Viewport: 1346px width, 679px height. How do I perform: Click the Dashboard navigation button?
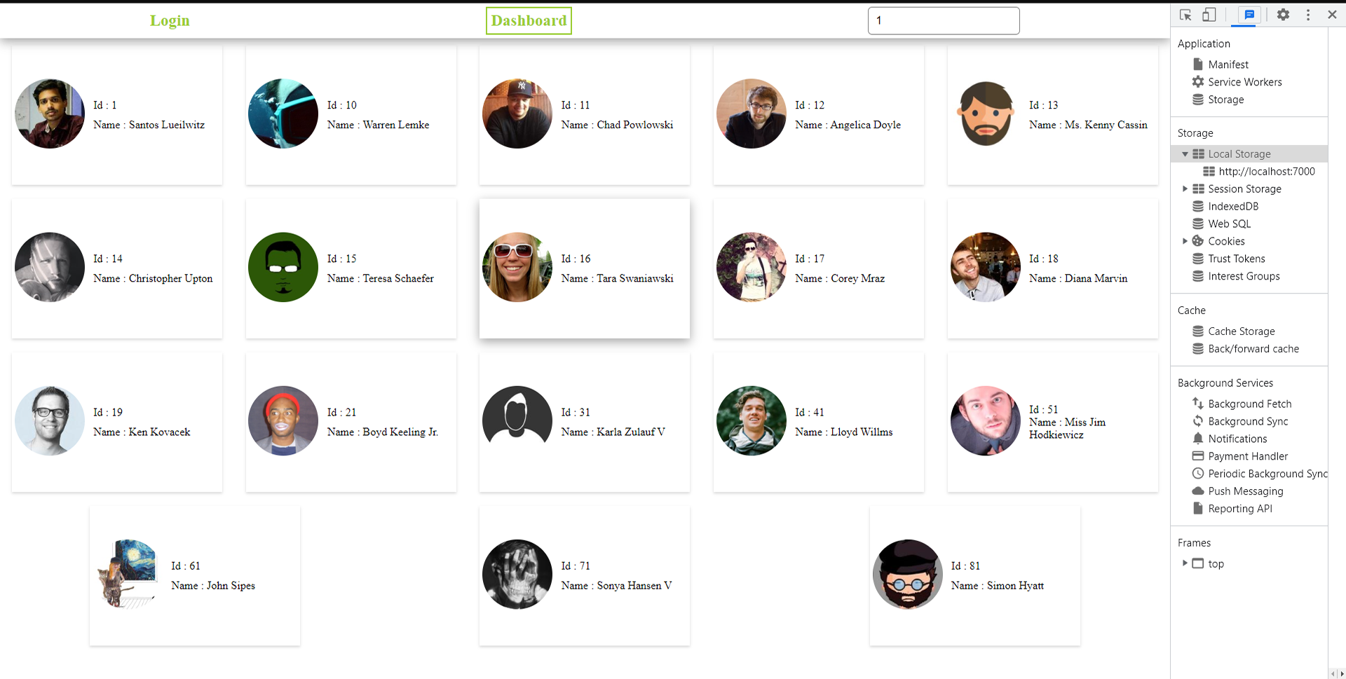[529, 21]
